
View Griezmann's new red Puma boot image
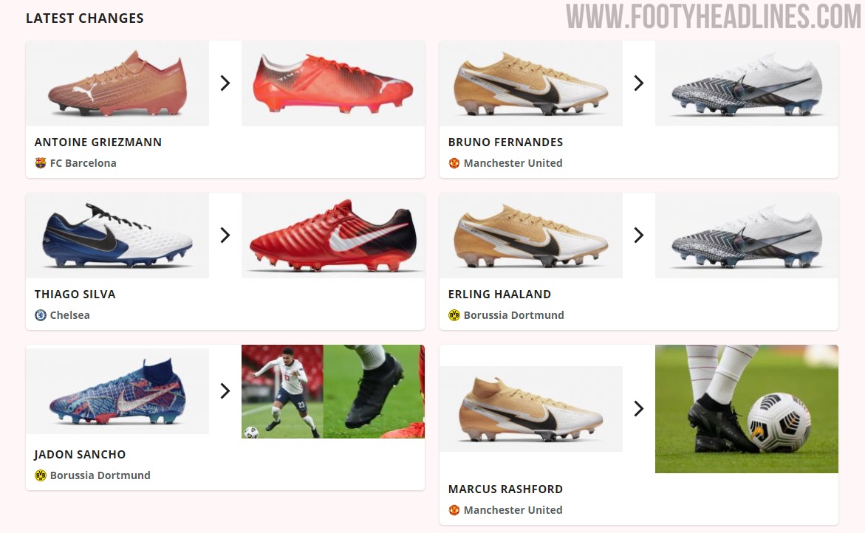pyautogui.click(x=333, y=83)
